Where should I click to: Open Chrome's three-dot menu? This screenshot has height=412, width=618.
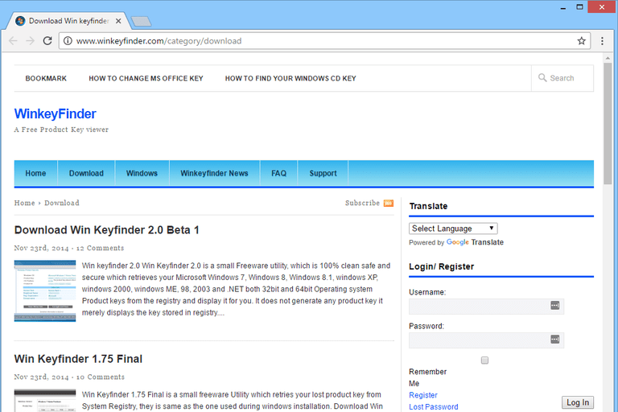[x=602, y=41]
